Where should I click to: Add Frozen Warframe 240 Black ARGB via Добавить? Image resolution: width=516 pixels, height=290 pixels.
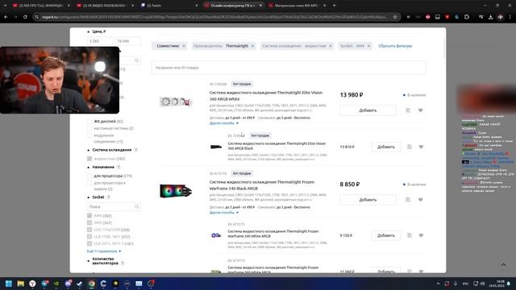(368, 200)
